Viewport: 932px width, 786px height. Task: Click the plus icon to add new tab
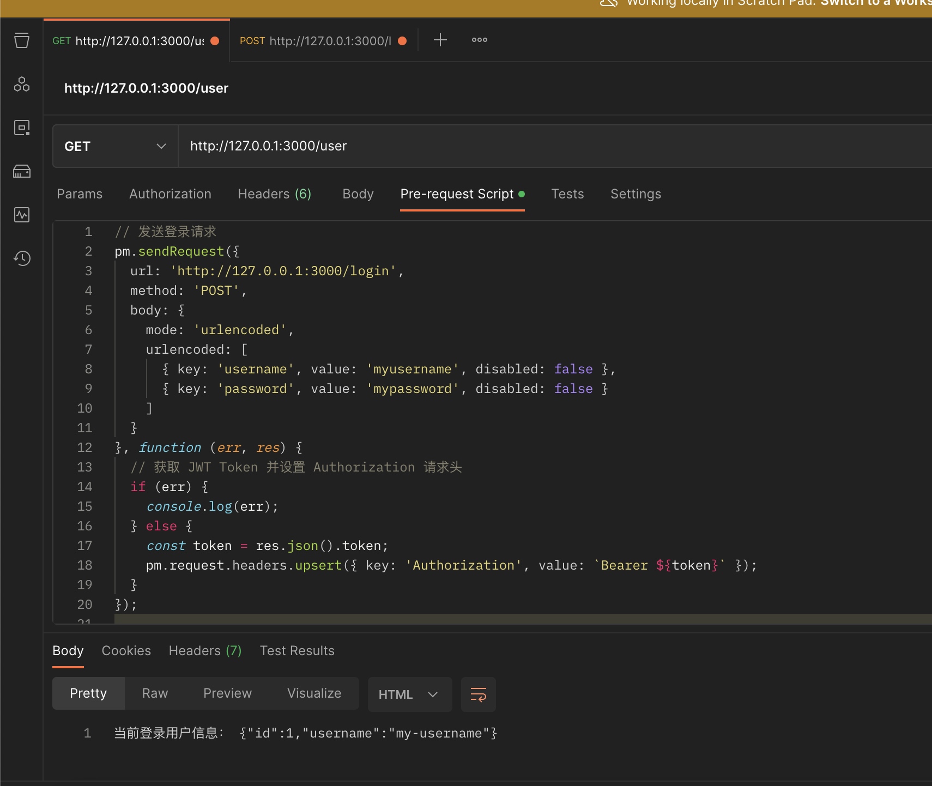pos(440,40)
